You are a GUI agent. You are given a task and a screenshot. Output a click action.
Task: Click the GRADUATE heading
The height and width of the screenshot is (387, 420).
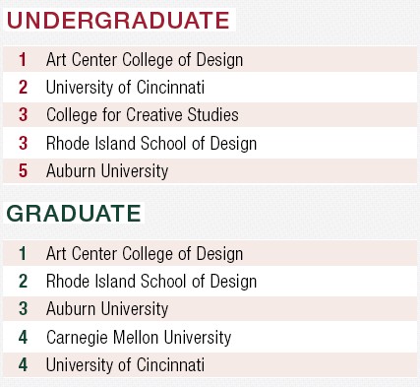(74, 214)
